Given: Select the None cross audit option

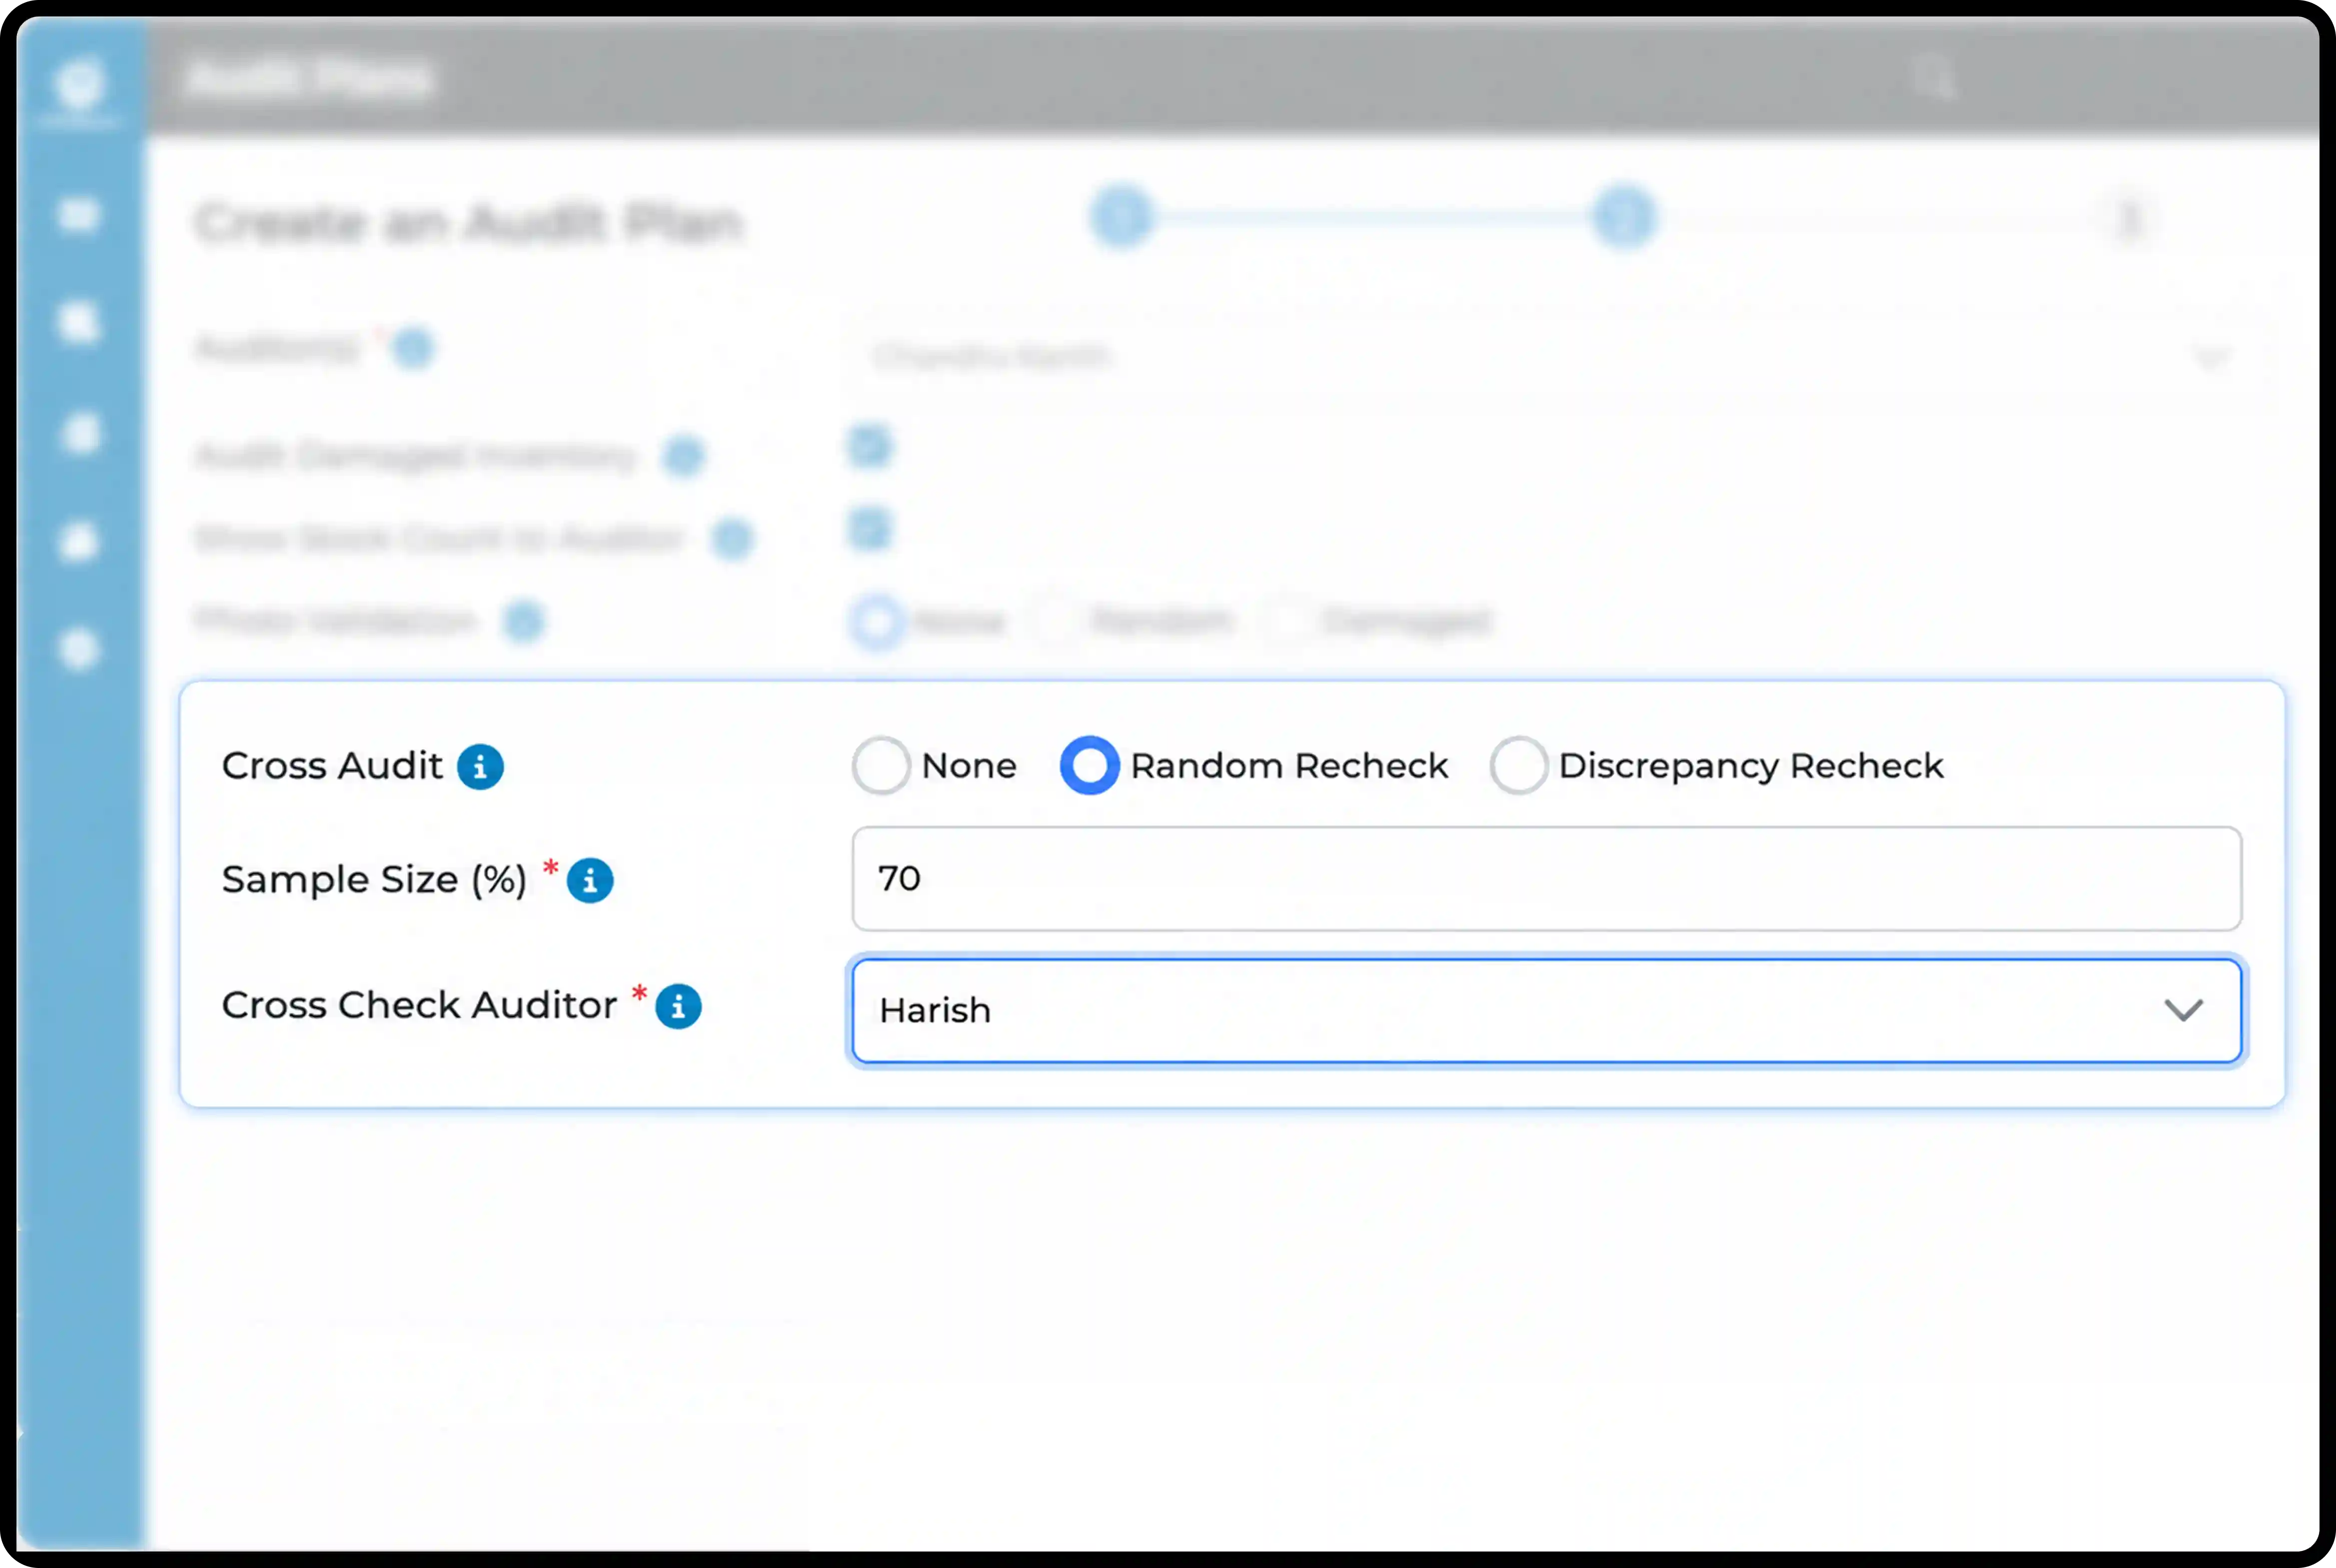Looking at the screenshot, I should [881, 766].
